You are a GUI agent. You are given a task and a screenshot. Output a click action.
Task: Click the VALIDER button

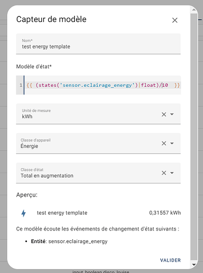tap(170, 260)
